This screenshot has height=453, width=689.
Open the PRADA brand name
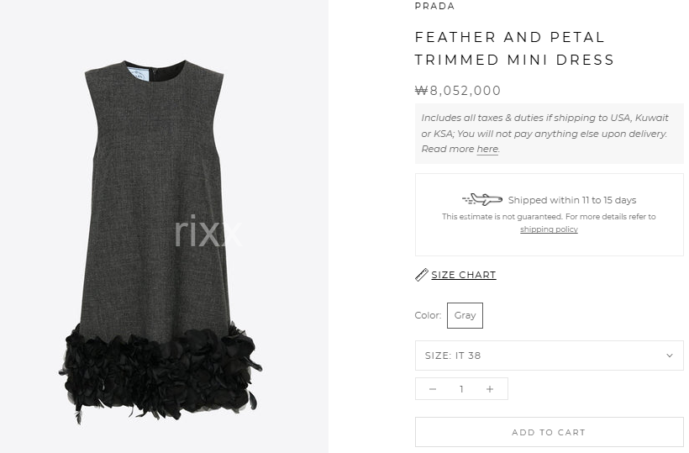pos(434,6)
